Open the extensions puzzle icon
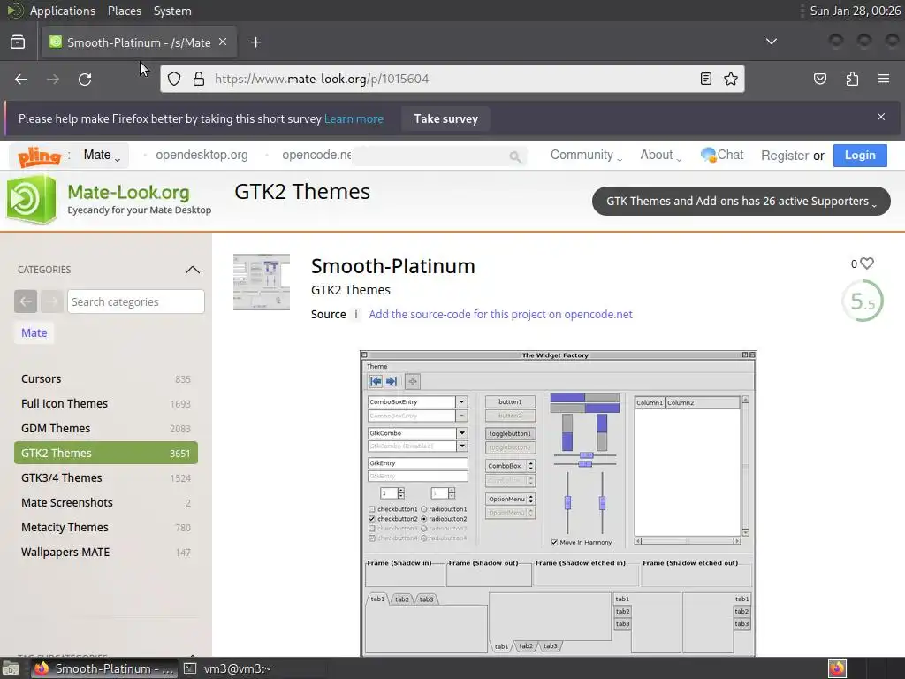Screen dimensions: 905x679 [x=853, y=79]
